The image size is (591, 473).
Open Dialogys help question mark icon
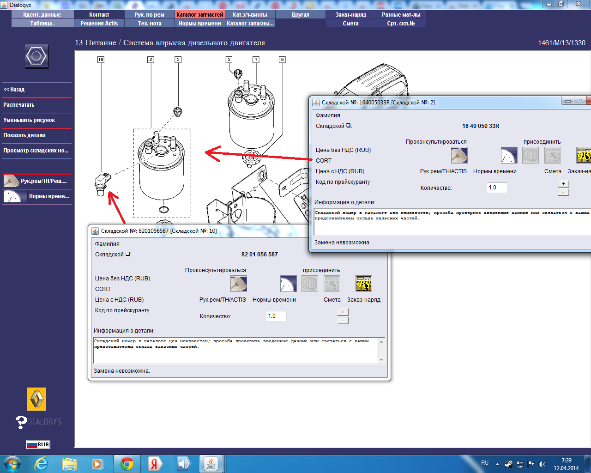(x=21, y=422)
